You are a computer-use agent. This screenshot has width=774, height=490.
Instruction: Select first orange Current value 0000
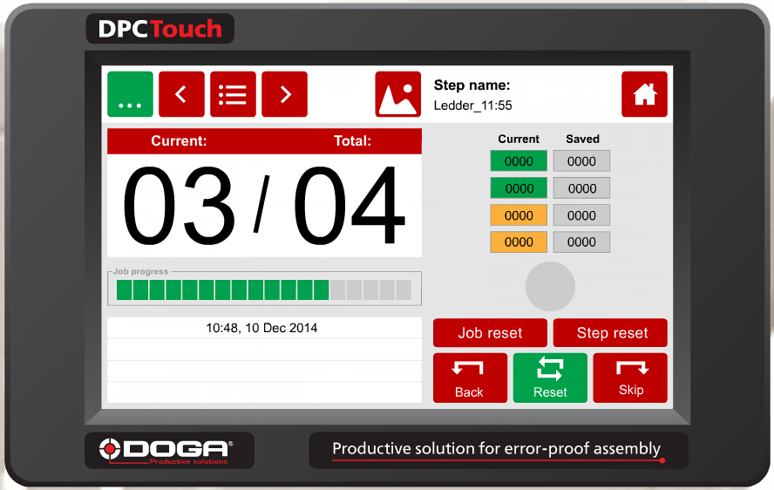(519, 215)
